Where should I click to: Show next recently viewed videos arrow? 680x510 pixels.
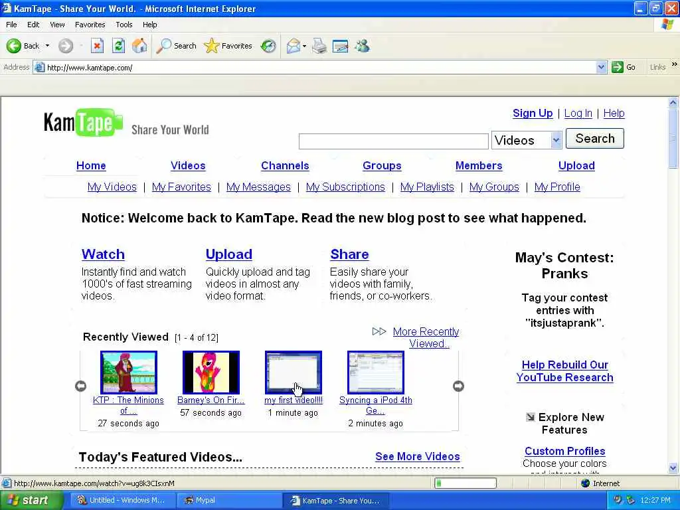(458, 386)
